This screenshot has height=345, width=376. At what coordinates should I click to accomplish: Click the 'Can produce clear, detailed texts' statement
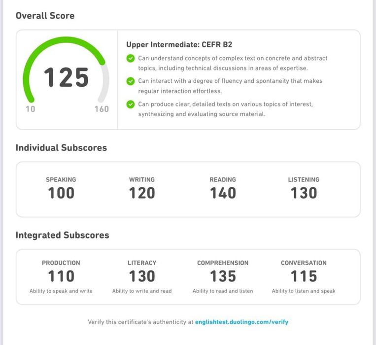coord(225,109)
